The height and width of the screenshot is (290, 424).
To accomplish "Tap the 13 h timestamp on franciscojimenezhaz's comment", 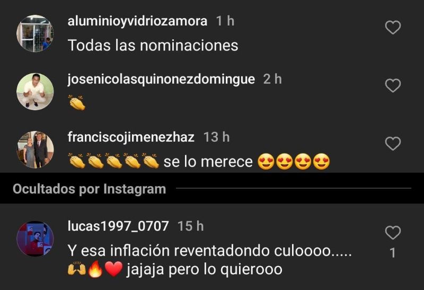I will point(217,137).
